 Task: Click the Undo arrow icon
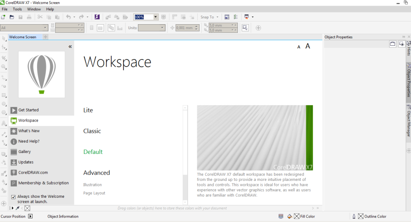[68, 17]
